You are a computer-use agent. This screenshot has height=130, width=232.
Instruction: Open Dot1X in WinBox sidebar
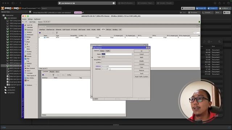point(28,71)
